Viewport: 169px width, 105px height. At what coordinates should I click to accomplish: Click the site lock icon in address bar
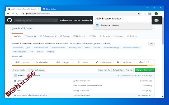pos(23,14)
